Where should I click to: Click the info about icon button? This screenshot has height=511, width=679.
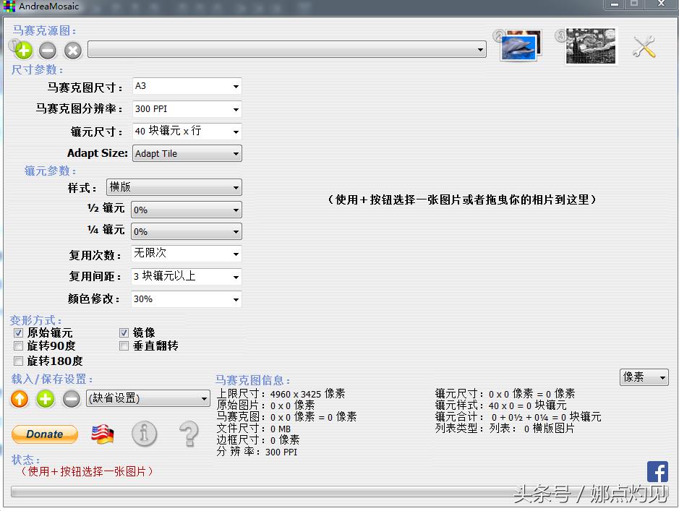click(145, 434)
